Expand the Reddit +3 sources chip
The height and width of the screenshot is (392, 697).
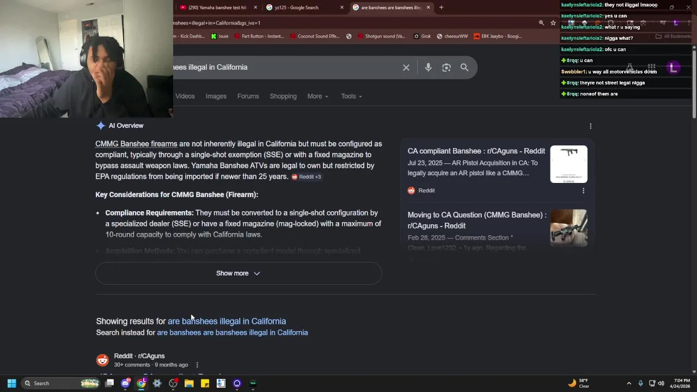click(306, 177)
